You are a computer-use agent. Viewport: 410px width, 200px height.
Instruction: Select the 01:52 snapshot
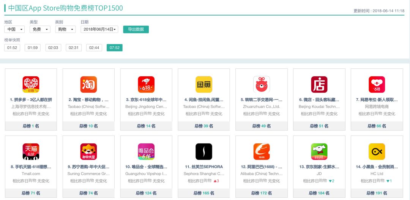click(x=12, y=47)
